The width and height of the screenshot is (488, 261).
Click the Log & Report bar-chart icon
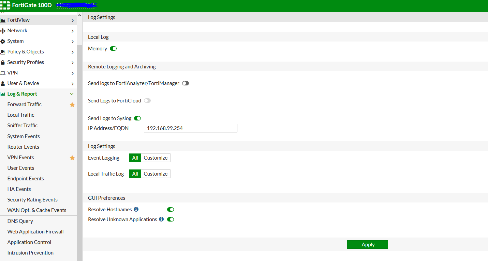click(3, 94)
